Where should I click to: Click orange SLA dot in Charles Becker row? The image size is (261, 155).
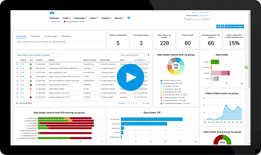pos(31,77)
